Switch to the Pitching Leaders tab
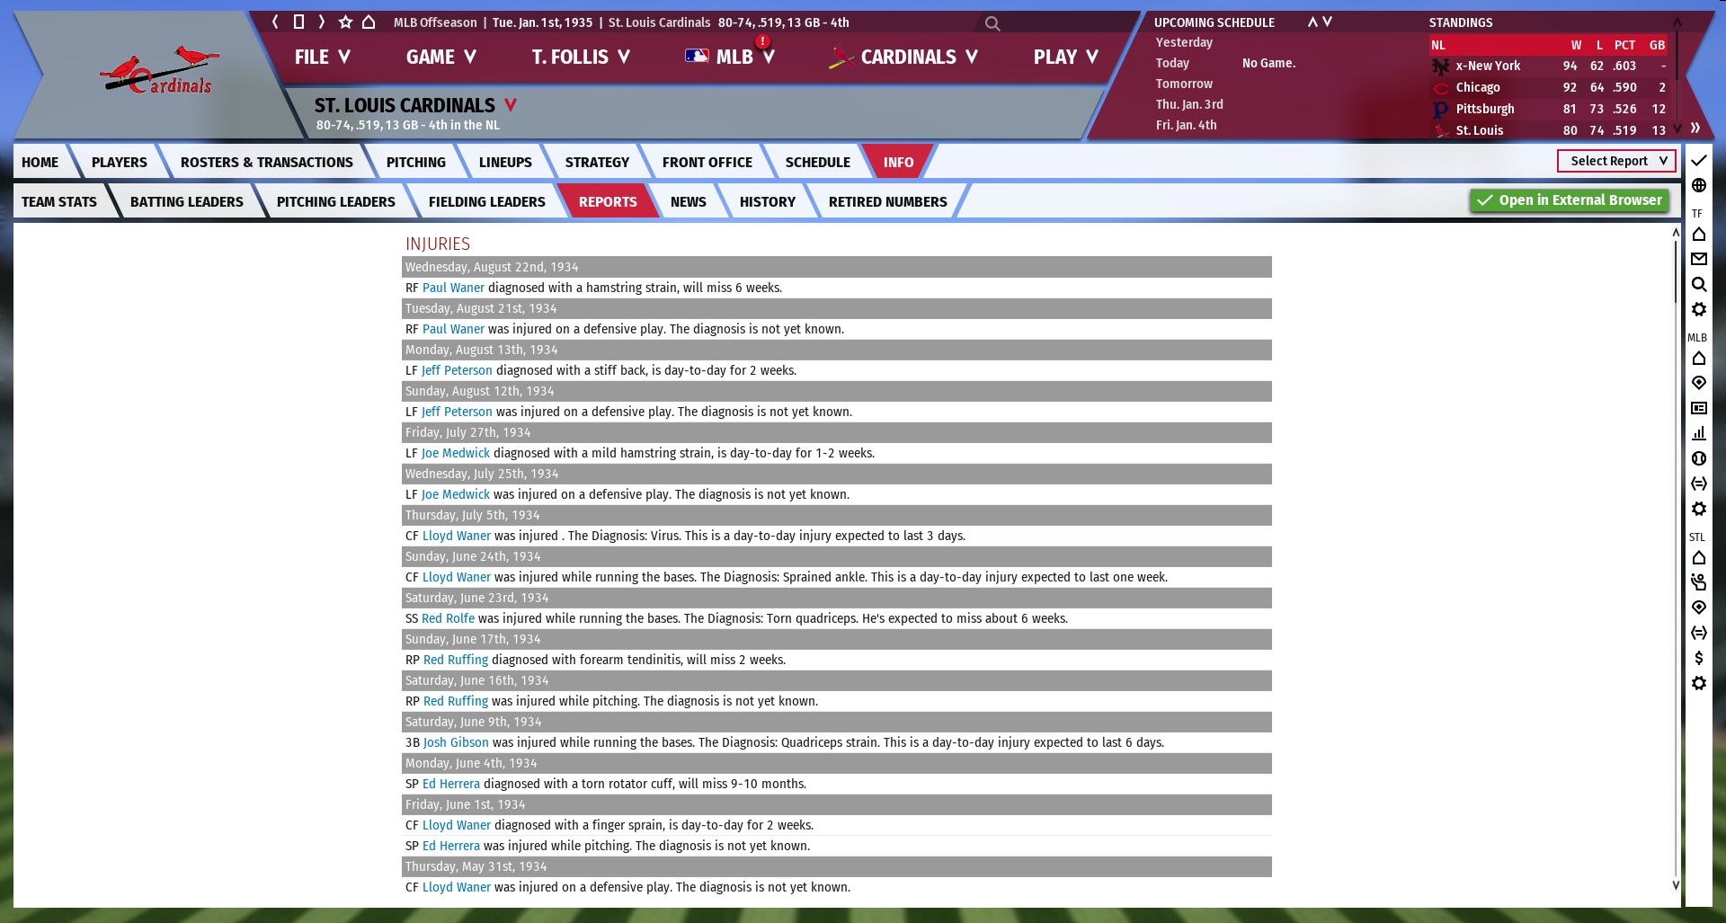This screenshot has height=923, width=1726. click(335, 201)
